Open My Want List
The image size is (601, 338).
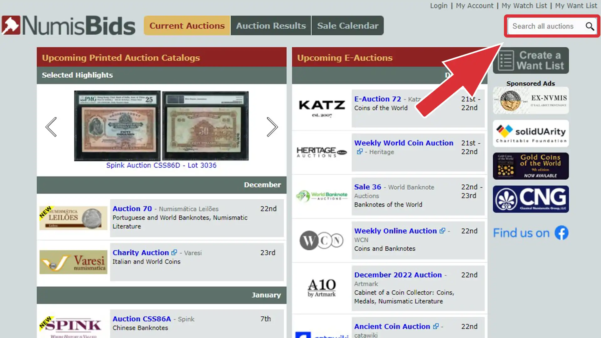pyautogui.click(x=576, y=6)
